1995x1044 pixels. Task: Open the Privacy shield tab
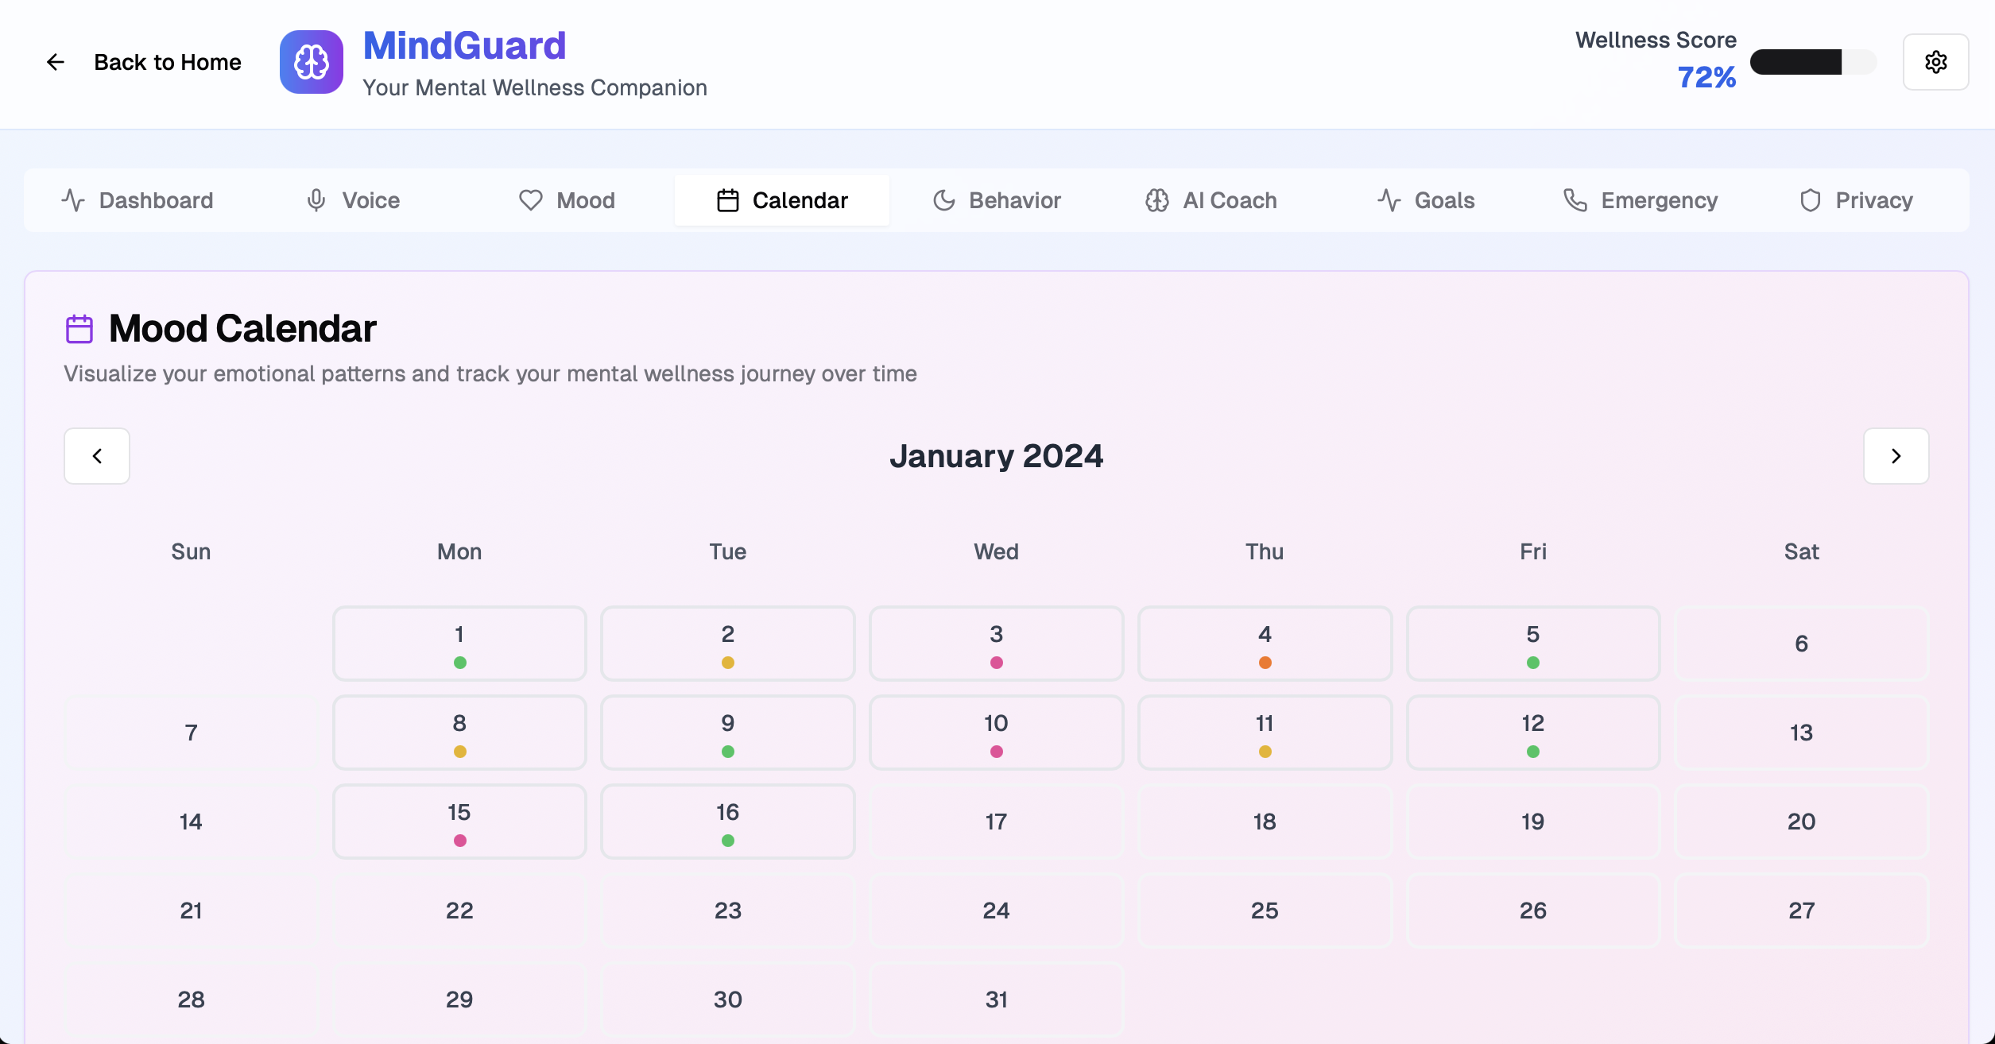[1856, 200]
